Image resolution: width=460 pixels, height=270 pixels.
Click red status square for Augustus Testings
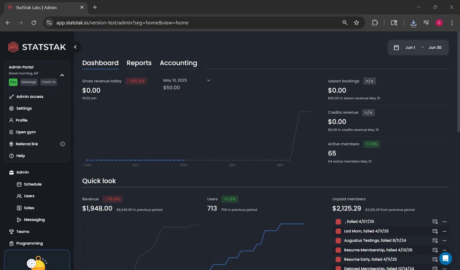[x=338, y=241]
